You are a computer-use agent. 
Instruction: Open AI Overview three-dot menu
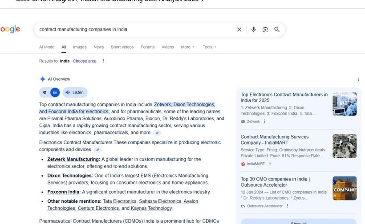point(358,79)
